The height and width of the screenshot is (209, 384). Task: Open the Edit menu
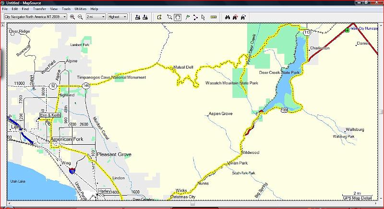[x=15, y=9]
